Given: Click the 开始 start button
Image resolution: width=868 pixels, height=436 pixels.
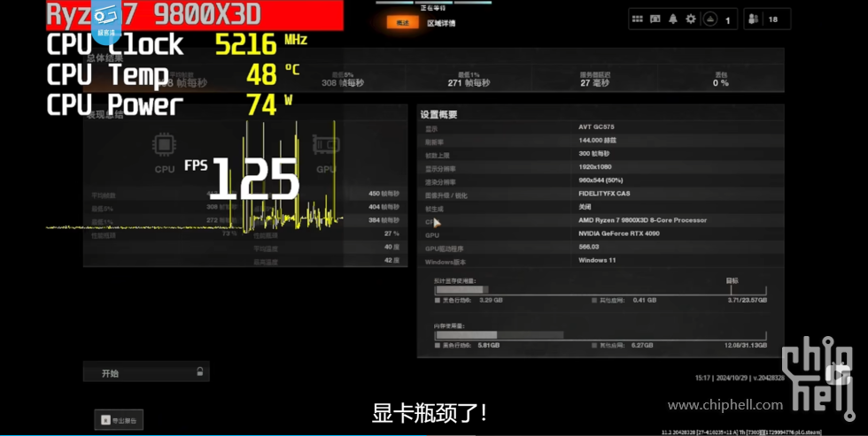Looking at the screenshot, I should [146, 372].
